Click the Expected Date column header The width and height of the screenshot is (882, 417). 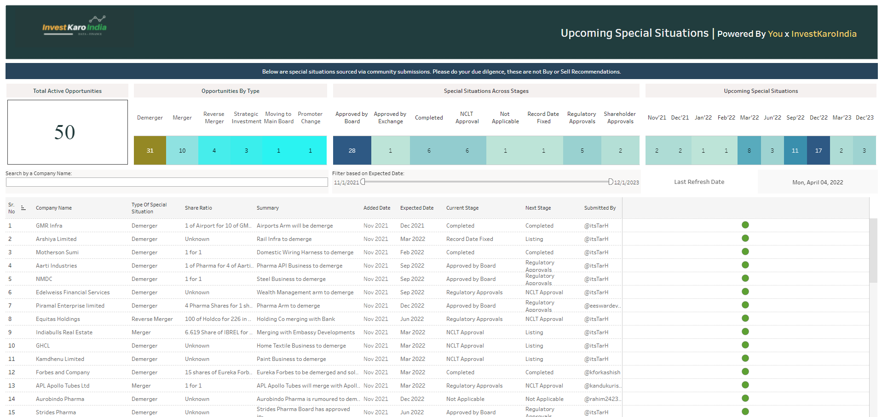[x=417, y=208]
